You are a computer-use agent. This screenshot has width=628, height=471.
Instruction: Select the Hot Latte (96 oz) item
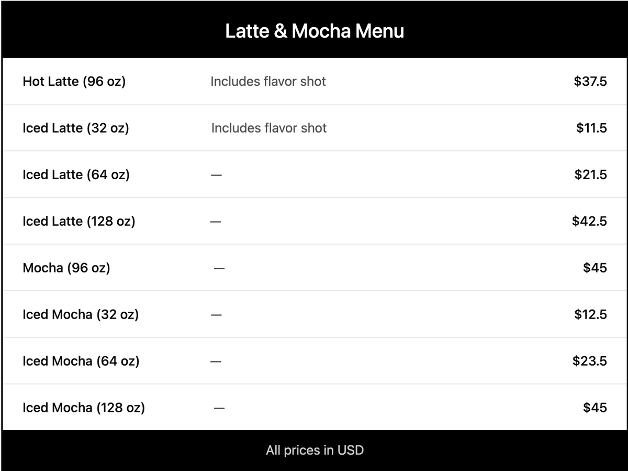[74, 81]
